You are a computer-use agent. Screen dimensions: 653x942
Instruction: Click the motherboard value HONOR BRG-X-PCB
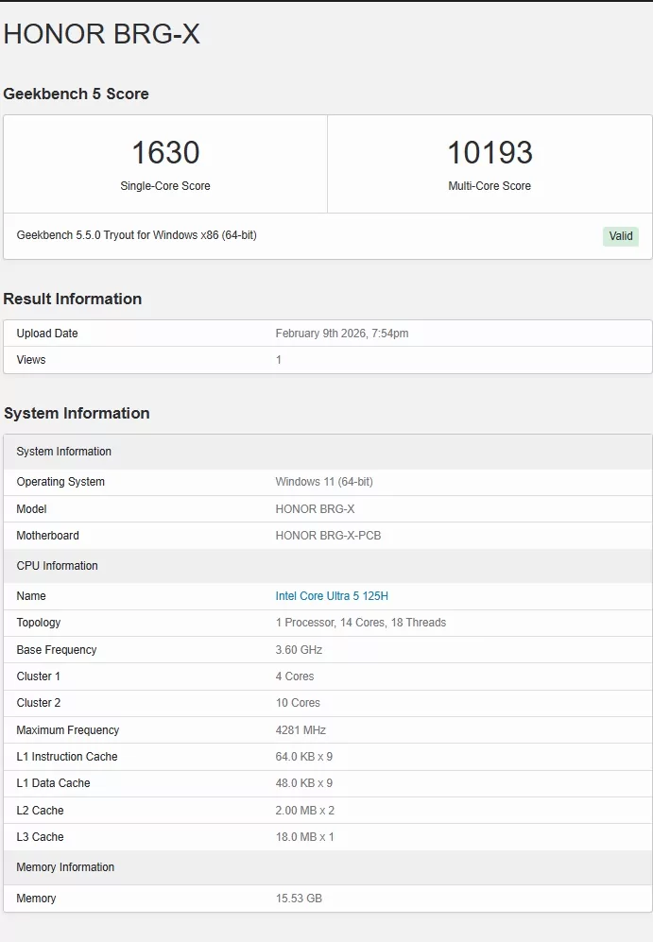point(328,536)
